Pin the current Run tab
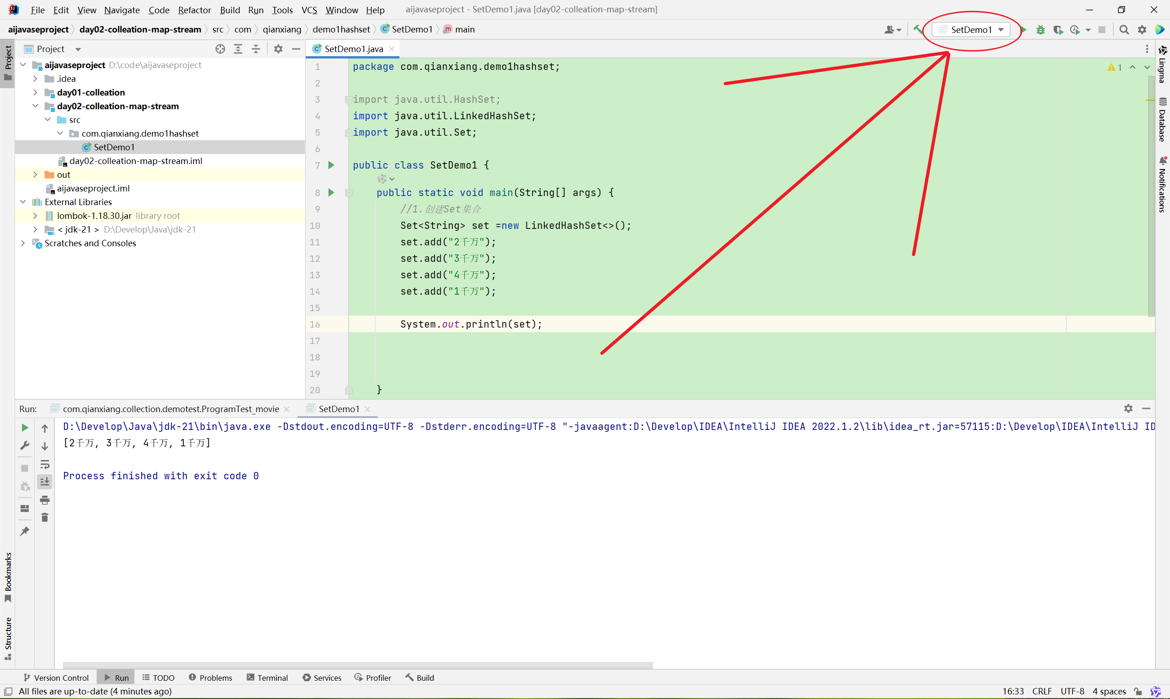The image size is (1170, 699). [25, 531]
